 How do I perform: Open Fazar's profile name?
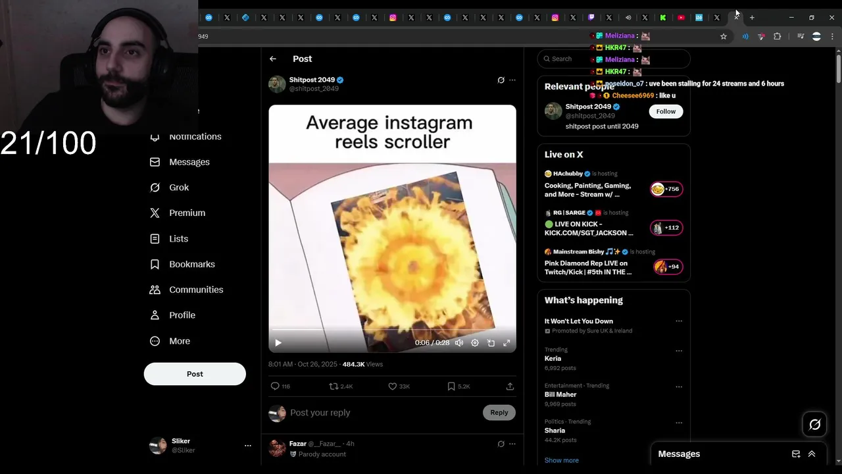coord(298,444)
